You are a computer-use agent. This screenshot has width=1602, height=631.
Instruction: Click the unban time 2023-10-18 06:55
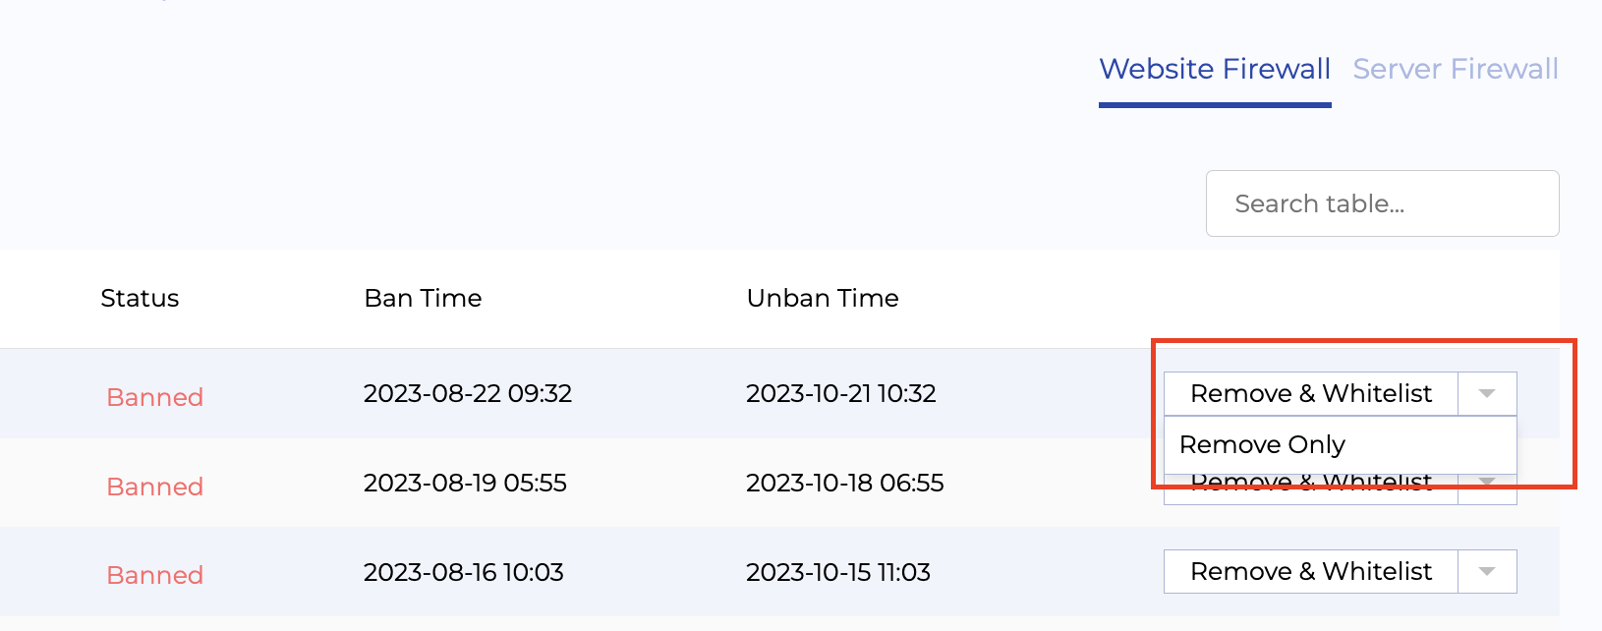[844, 484]
